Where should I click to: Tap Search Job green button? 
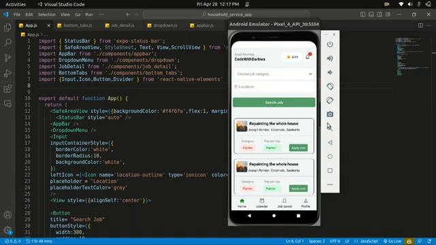click(274, 103)
